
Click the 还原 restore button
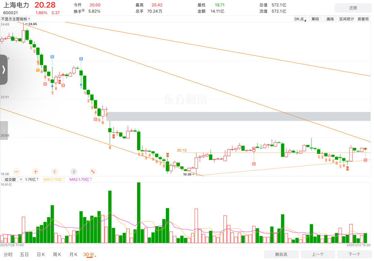coord(353,8)
